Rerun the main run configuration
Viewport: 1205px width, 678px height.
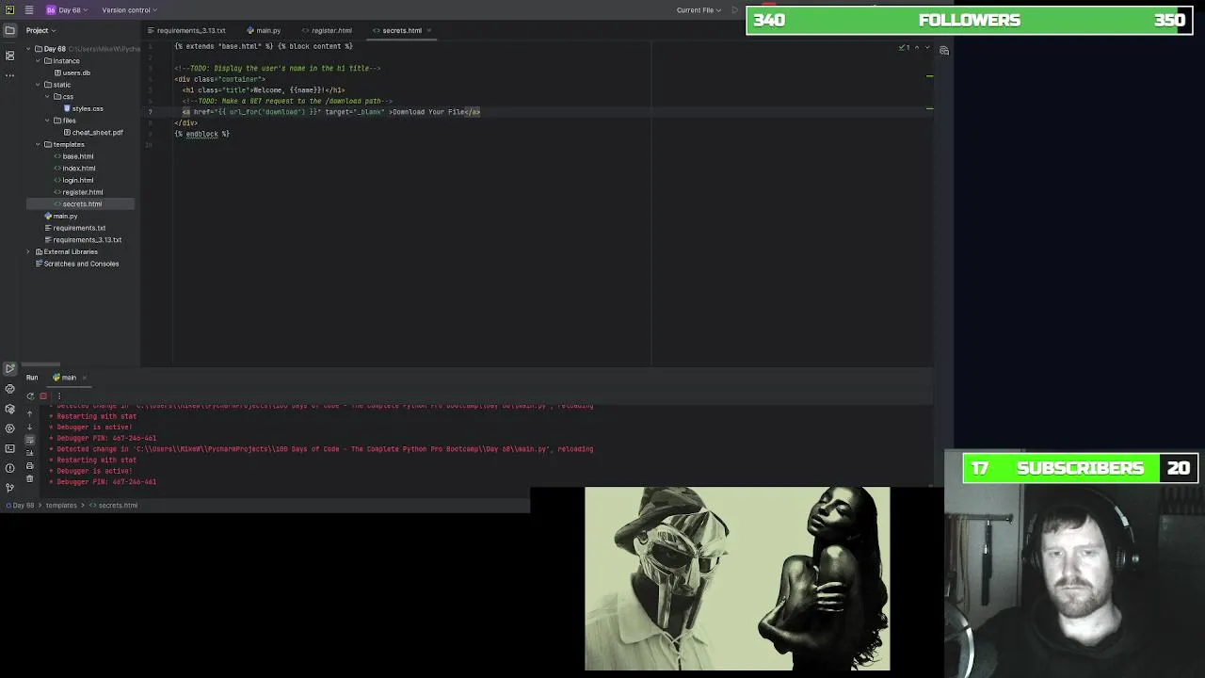[x=30, y=396]
